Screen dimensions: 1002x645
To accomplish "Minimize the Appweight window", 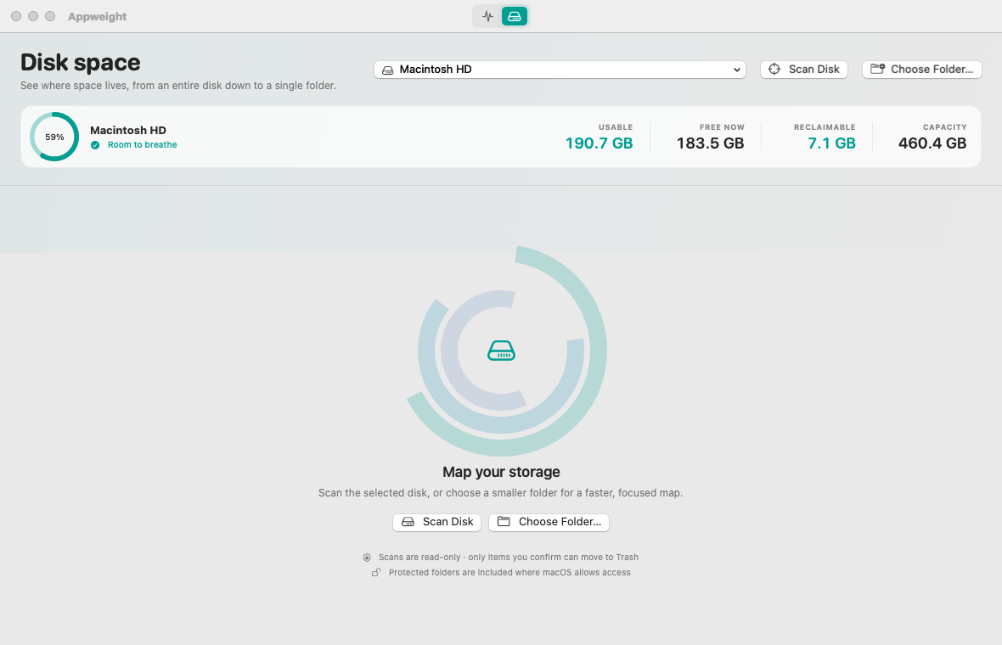I will [32, 16].
